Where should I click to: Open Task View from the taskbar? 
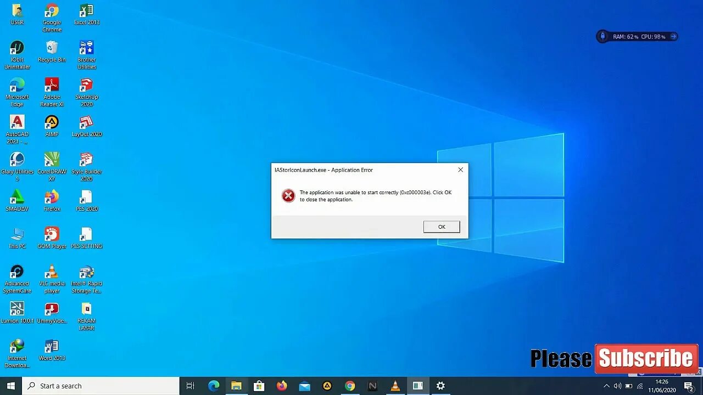click(191, 386)
